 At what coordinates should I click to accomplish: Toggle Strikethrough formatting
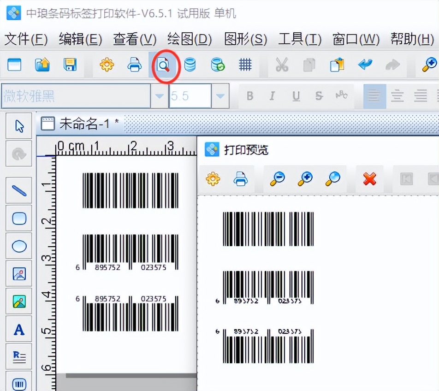319,96
